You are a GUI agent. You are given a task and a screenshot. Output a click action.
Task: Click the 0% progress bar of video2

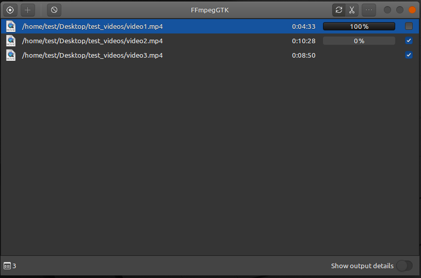(x=359, y=41)
